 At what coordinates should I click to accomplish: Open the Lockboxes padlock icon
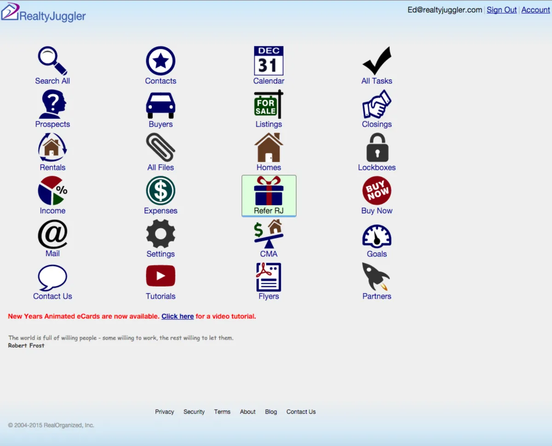[377, 147]
